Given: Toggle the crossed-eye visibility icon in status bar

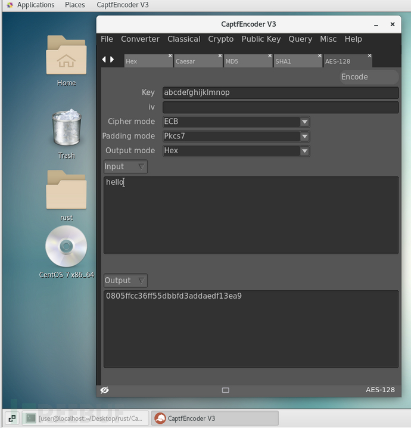Looking at the screenshot, I should click(105, 390).
